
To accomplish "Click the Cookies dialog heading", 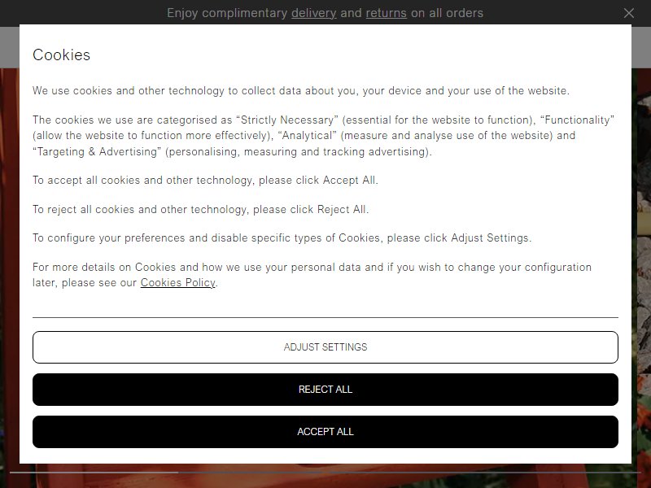I will [62, 54].
